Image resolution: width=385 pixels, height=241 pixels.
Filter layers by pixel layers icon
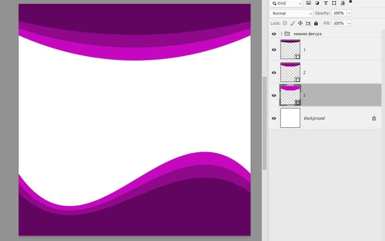pyautogui.click(x=309, y=3)
